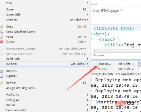Expand the New submenu arrow
Image resolution: width=141 pixels, height=112 pixels.
[88, 3]
